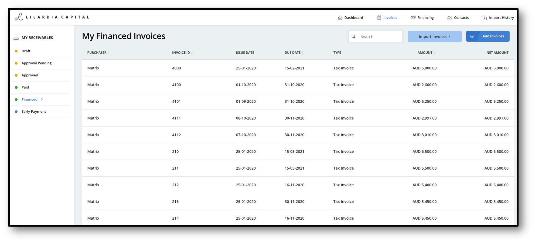The height and width of the screenshot is (243, 535).
Task: Open the Import Invoices dropdown
Action: (x=434, y=36)
